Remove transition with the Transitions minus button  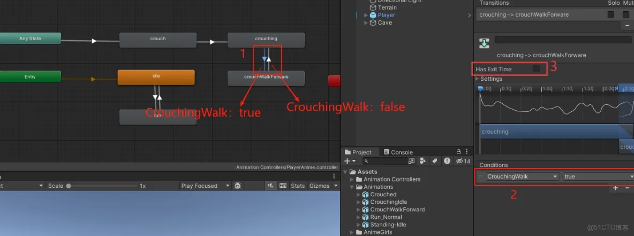coord(627,26)
